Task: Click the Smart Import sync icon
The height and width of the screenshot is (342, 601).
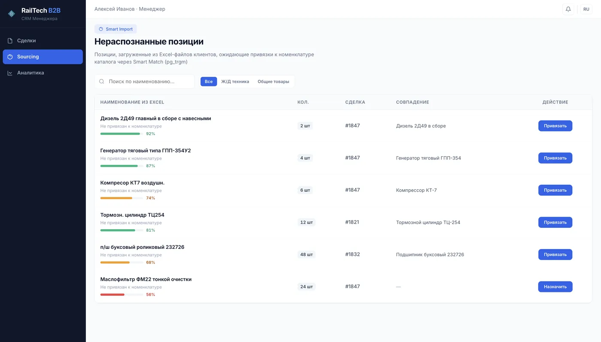Action: (x=100, y=29)
